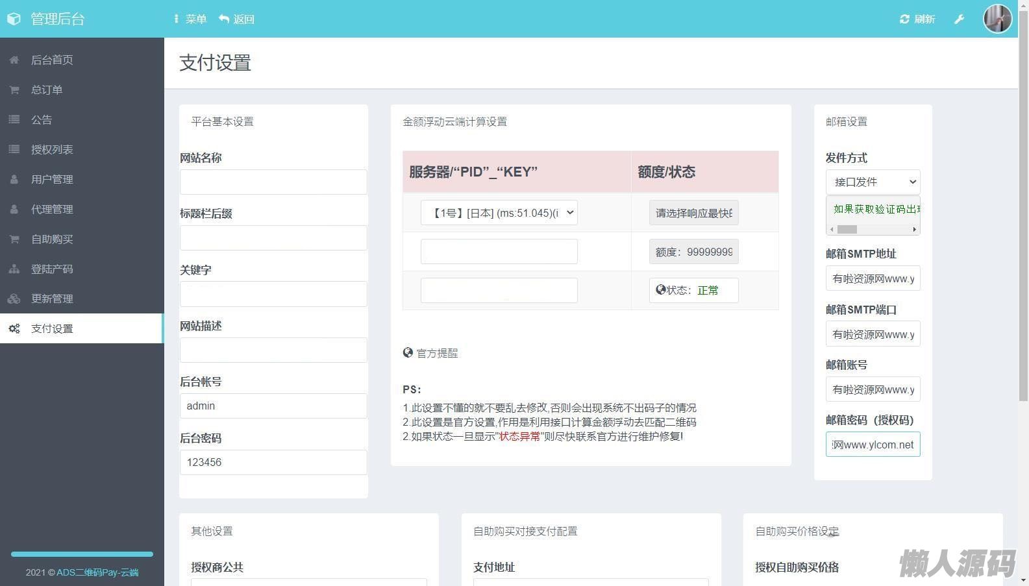Image resolution: width=1029 pixels, height=586 pixels.
Task: Click the ADS二维码Pay-云端 footer link
Action: (97, 572)
